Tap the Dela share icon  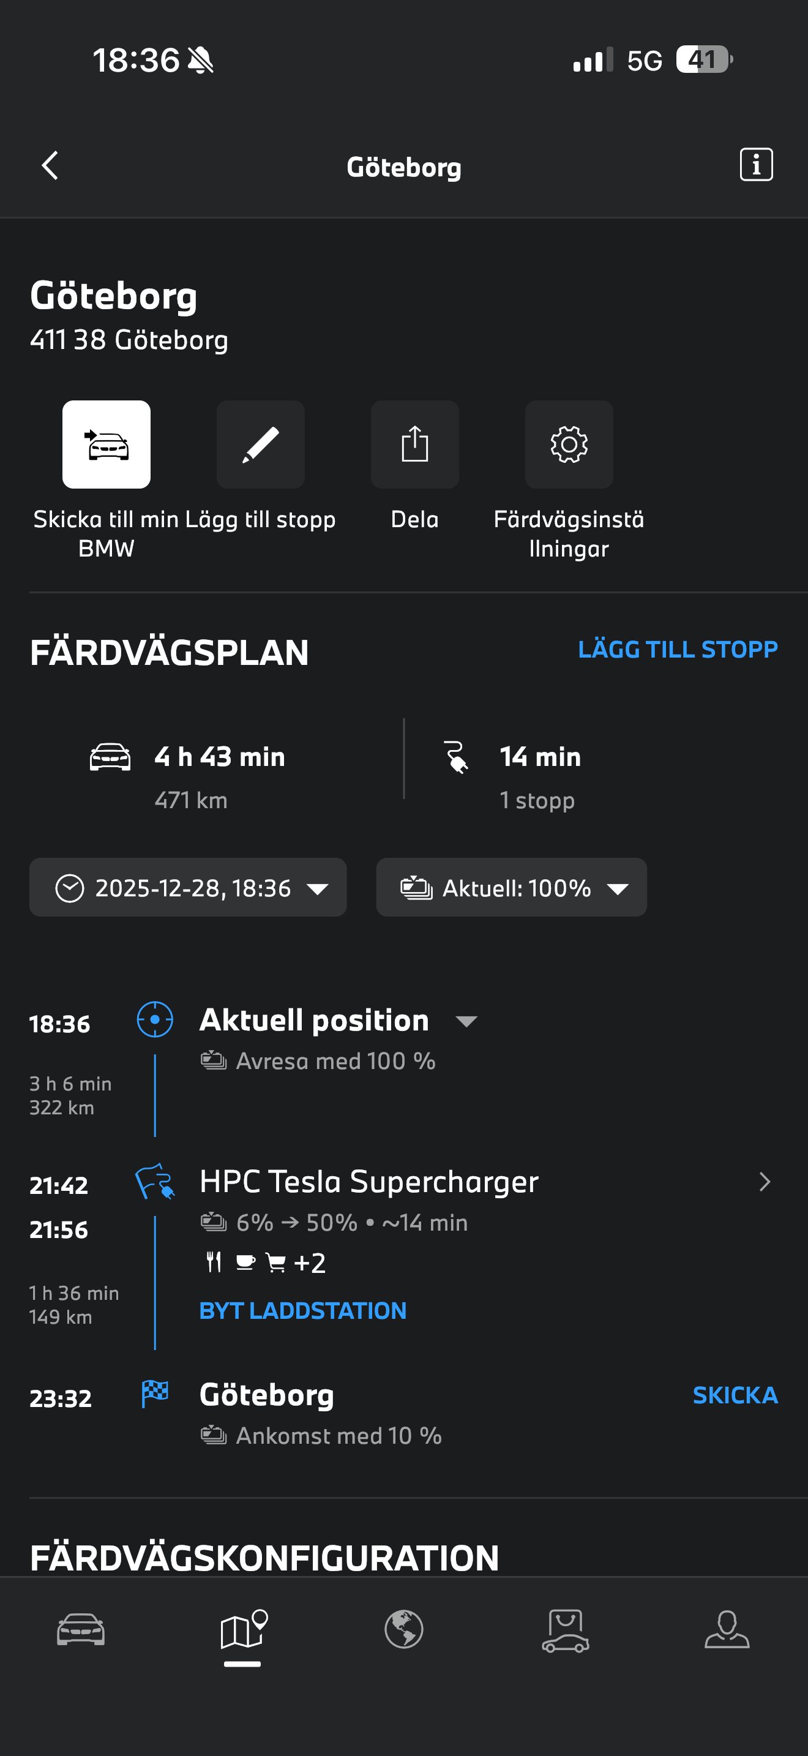[414, 445]
